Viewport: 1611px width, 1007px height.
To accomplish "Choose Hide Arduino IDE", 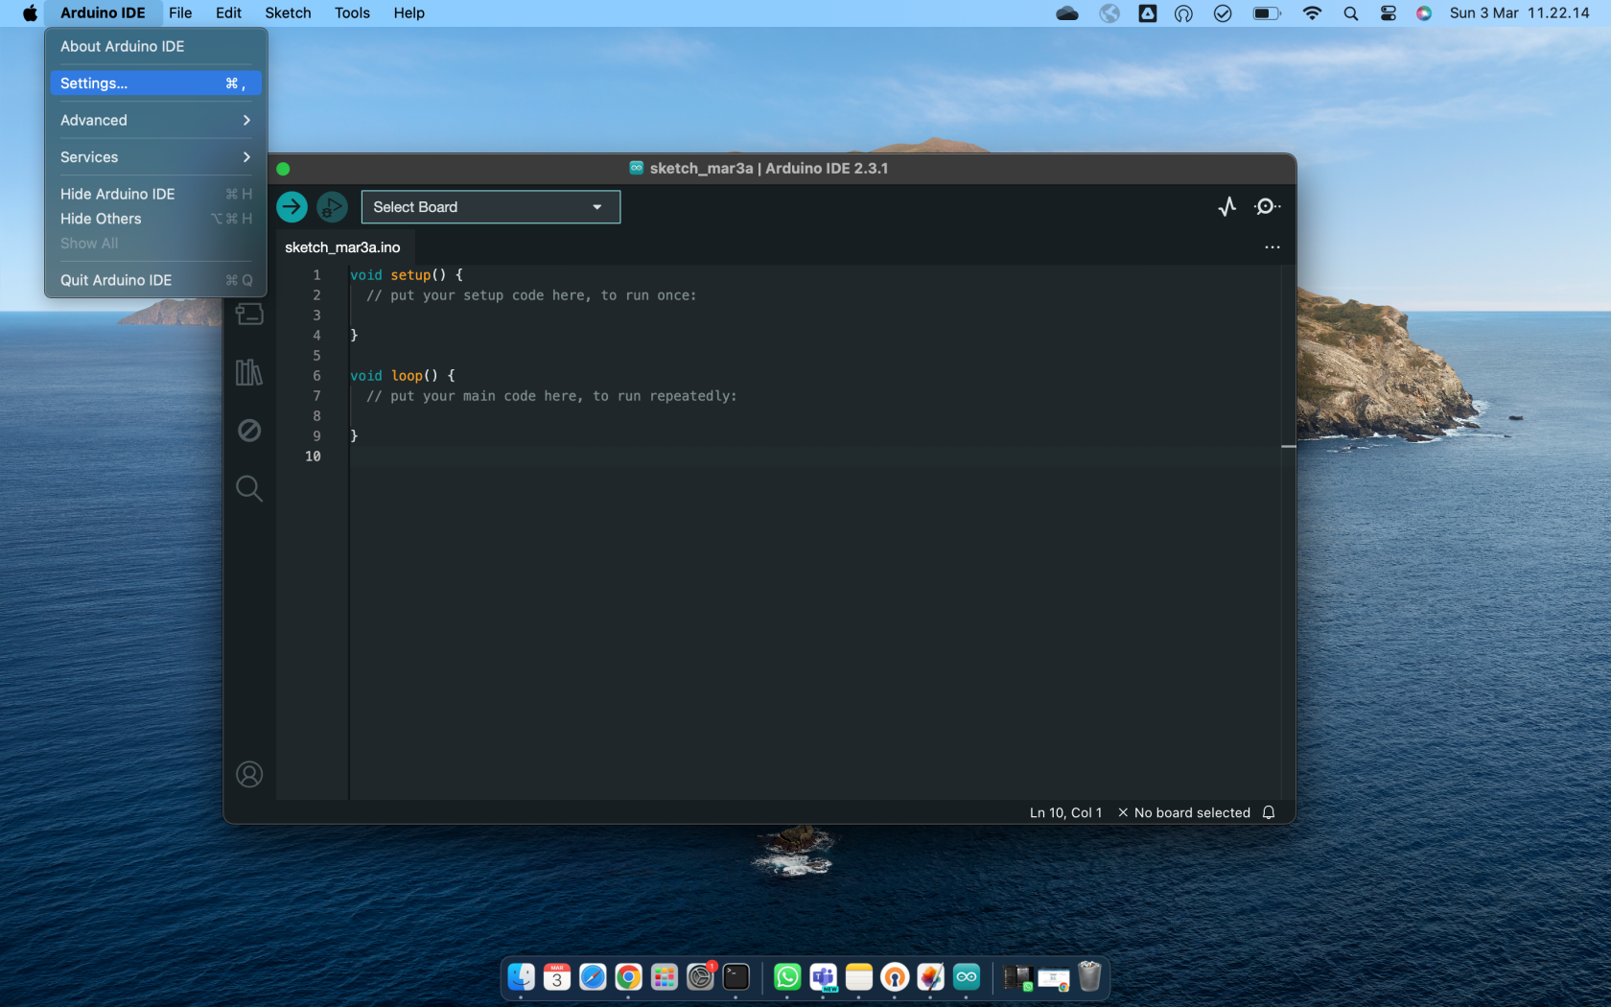I will (155, 194).
